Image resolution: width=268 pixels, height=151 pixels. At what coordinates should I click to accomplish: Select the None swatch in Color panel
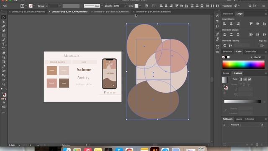click(x=224, y=57)
